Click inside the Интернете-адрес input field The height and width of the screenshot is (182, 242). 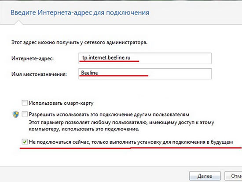pos(145,59)
